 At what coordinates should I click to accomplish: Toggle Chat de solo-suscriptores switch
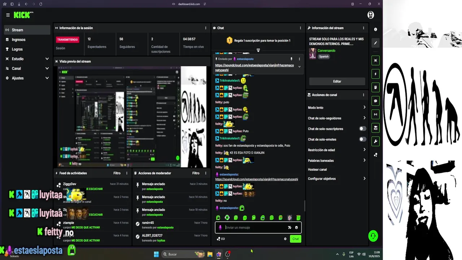tap(363, 129)
